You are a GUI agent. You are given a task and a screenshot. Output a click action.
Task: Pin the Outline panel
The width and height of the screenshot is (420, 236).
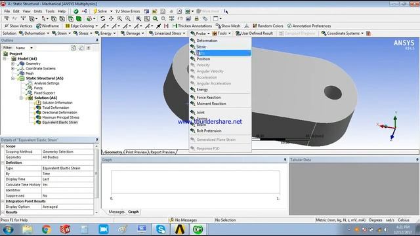point(97,40)
